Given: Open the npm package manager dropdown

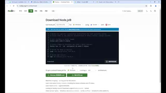Looking at the screenshot, I should (109, 25).
